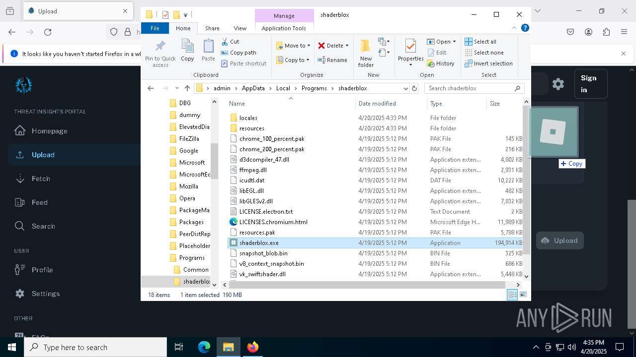Open Application Tools tab
Screen dimensions: 636x357
(284, 28)
